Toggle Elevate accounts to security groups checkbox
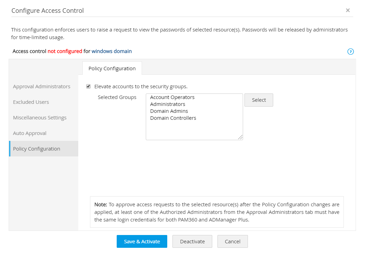 coord(88,87)
